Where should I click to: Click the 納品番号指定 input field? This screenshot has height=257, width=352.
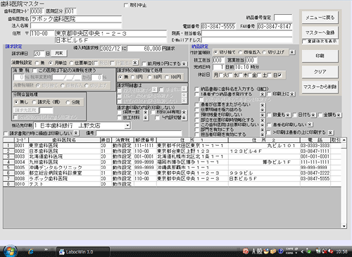click(283, 18)
